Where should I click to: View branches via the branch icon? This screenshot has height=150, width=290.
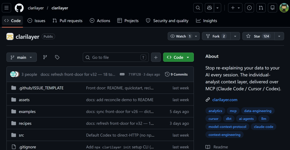tap(45, 57)
